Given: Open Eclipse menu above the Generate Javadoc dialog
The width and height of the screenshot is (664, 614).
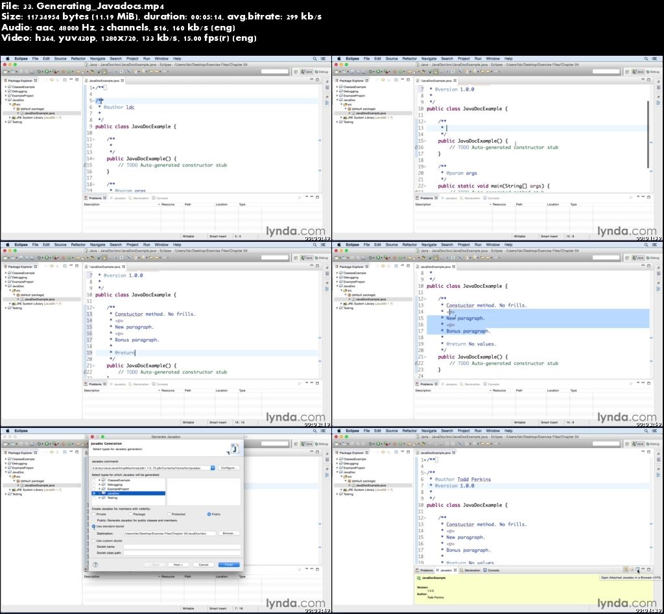Looking at the screenshot, I should pos(21,431).
